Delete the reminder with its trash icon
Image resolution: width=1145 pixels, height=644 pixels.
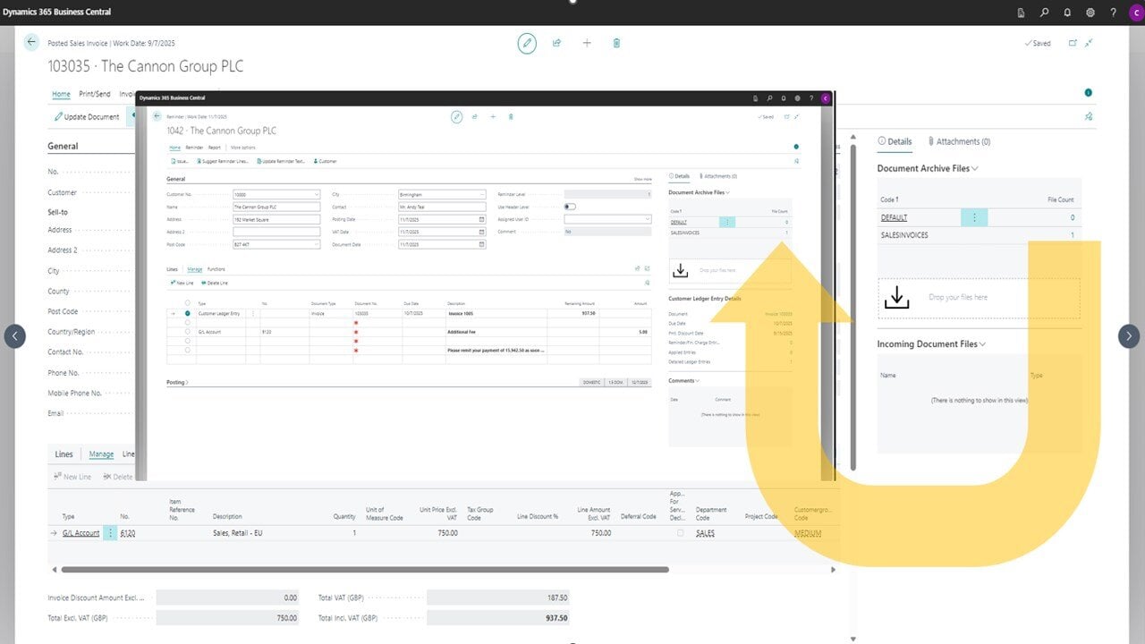pos(511,116)
